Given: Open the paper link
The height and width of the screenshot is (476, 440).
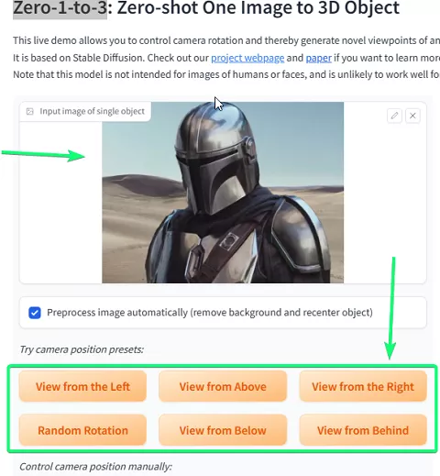Looking at the screenshot, I should pyautogui.click(x=319, y=58).
